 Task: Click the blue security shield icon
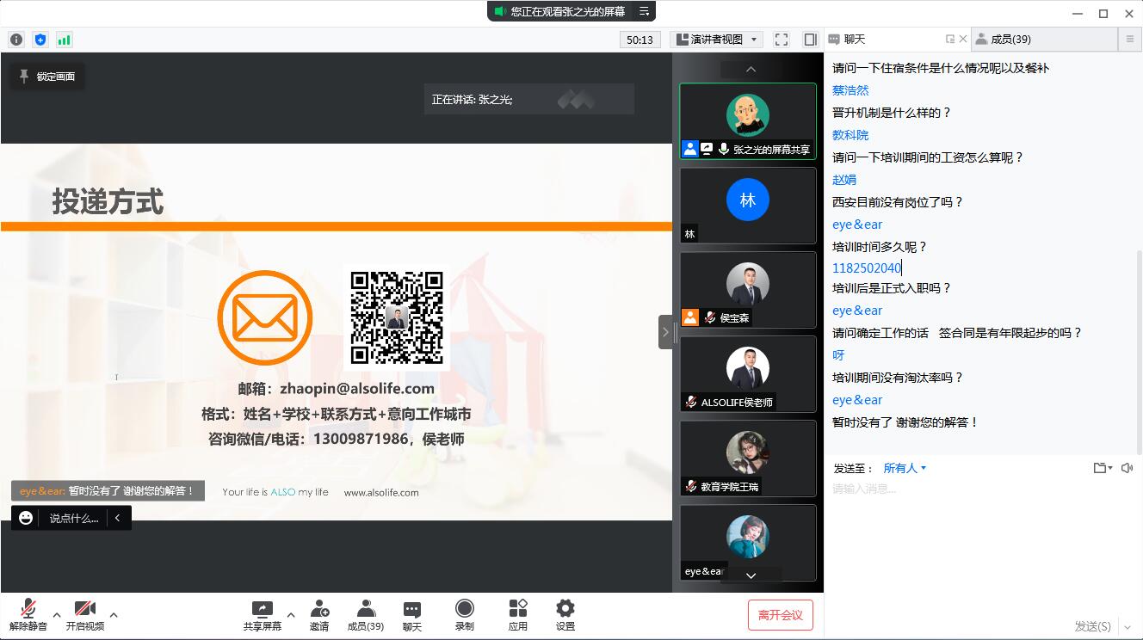40,40
